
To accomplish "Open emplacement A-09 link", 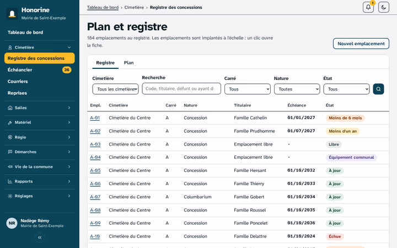I will point(95,223).
